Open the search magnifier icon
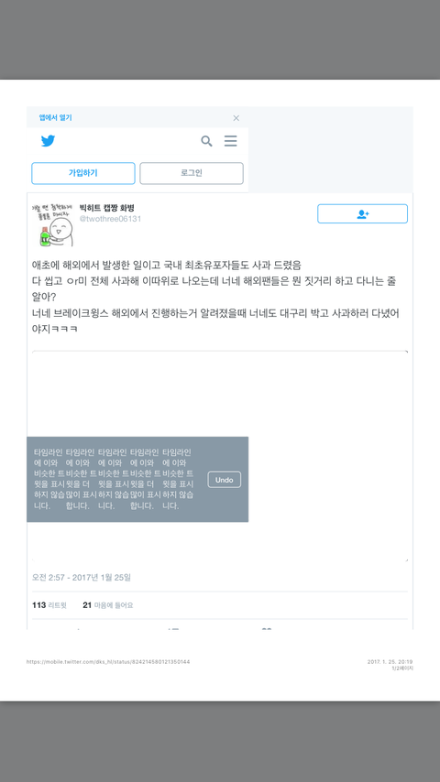The image size is (440, 782). (207, 141)
